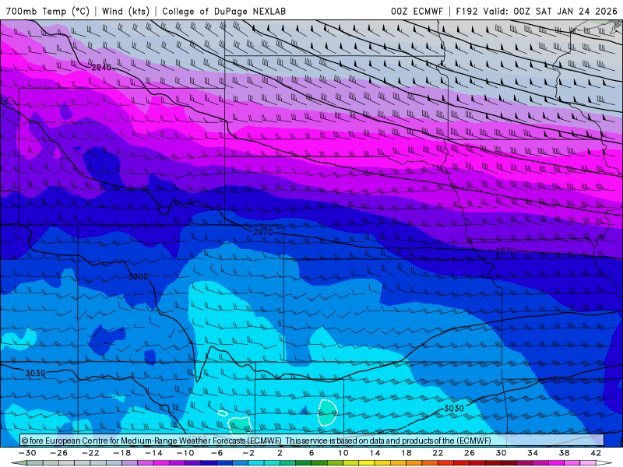This screenshot has width=623, height=467.
Task: Select the 3030 contour label in the southeast
Action: [454, 408]
